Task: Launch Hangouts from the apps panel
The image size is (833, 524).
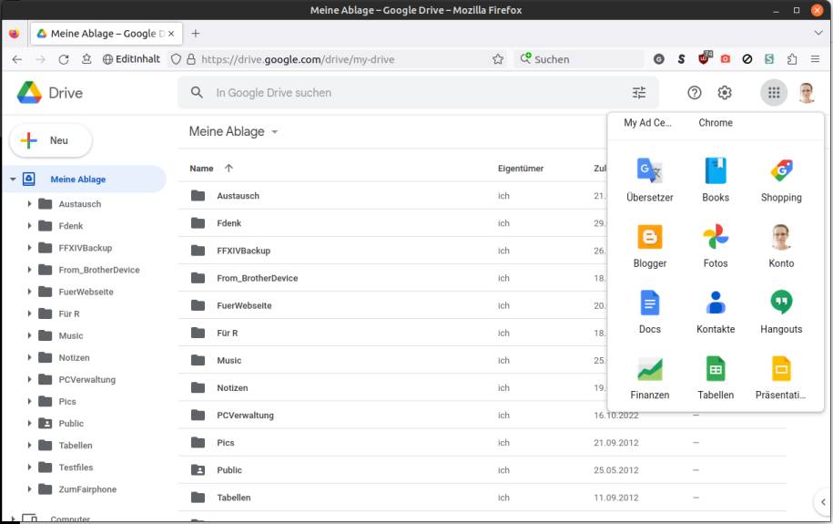Action: point(781,310)
